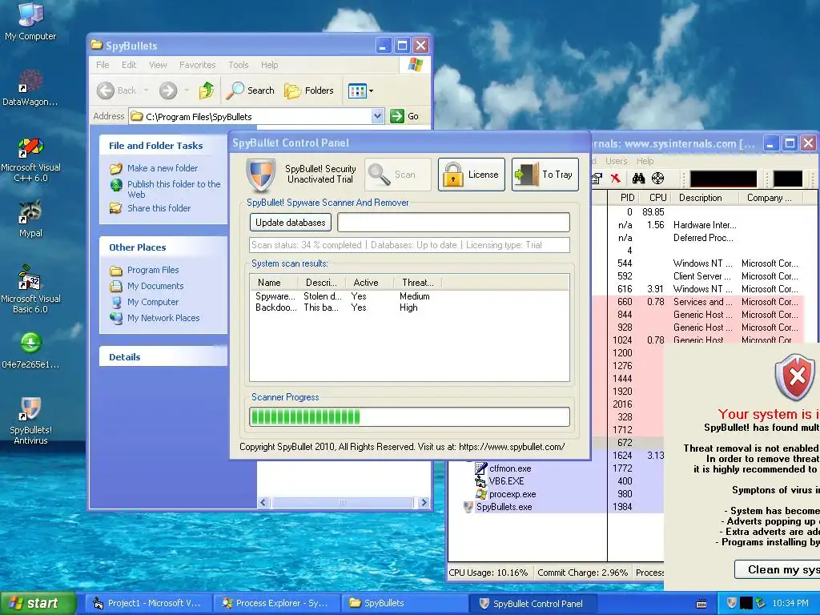Click the red shield X alert icon
820x615 pixels.
tap(796, 376)
